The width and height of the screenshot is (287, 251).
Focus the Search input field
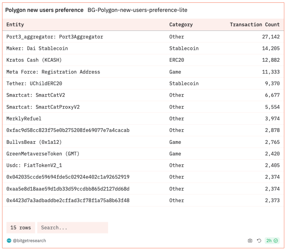73,228
